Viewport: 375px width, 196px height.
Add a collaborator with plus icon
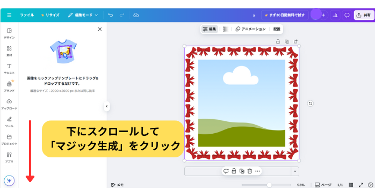[323, 15]
